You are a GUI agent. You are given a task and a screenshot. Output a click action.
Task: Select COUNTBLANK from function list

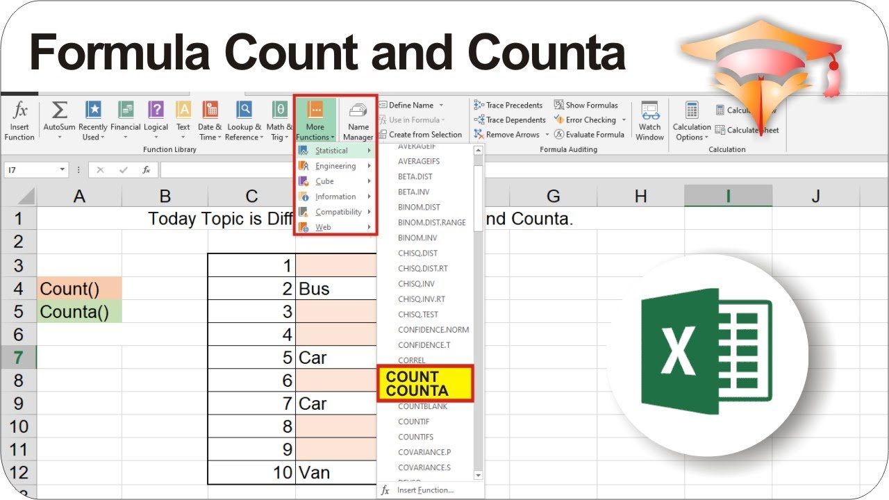[x=423, y=406]
